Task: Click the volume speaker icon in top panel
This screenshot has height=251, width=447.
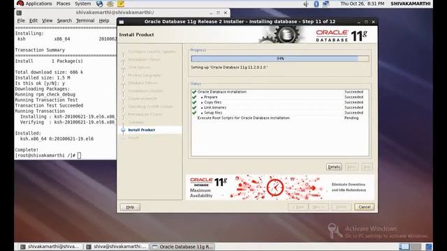Action: [306, 3]
